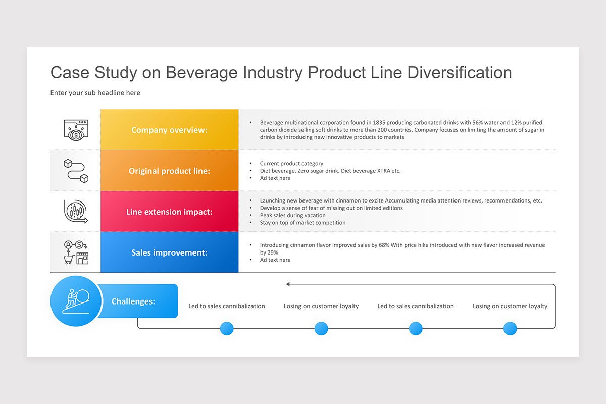The image size is (606, 404).
Task: Select the product line boxes icon
Action: pyautogui.click(x=76, y=171)
